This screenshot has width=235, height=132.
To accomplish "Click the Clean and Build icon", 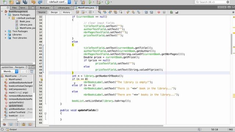I will [x=83, y=2].
